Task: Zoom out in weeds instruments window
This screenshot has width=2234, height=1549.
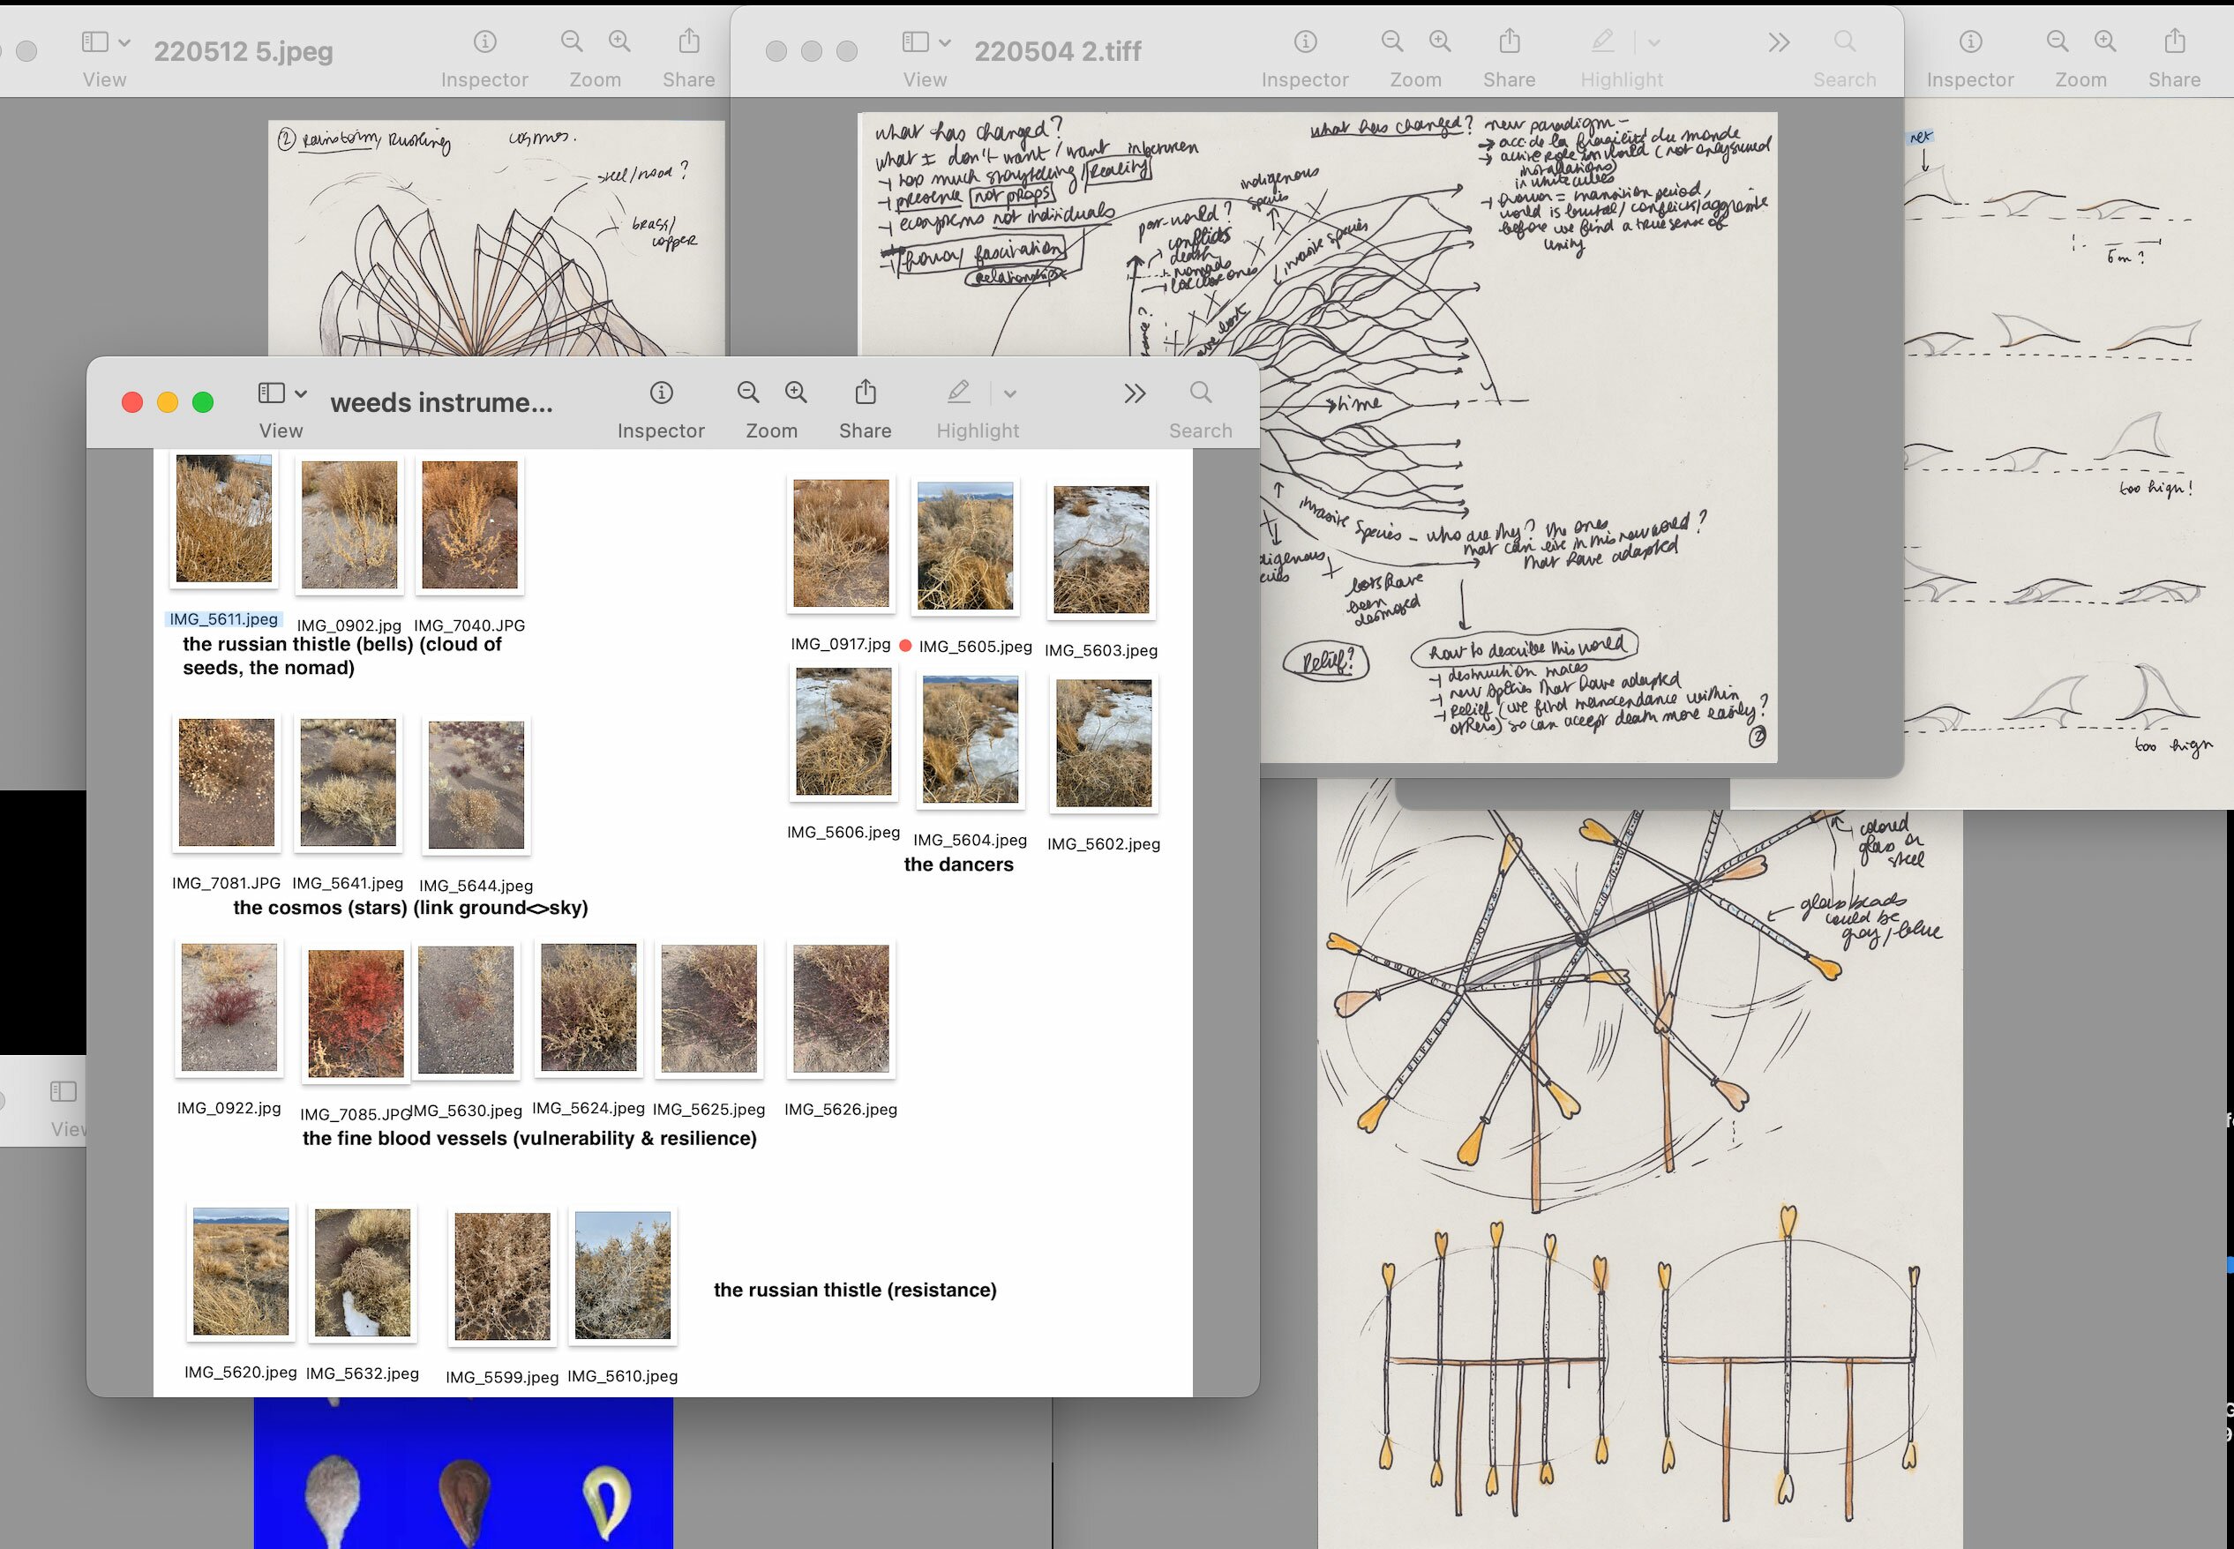Action: tap(747, 393)
